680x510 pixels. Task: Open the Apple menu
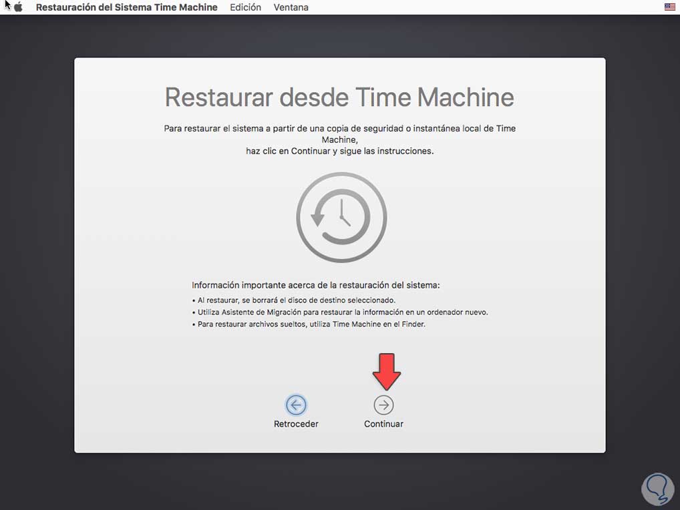coord(18,7)
